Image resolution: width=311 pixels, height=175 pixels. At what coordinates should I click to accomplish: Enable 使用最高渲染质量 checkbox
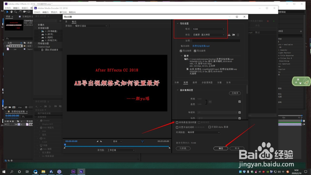coord(177,122)
